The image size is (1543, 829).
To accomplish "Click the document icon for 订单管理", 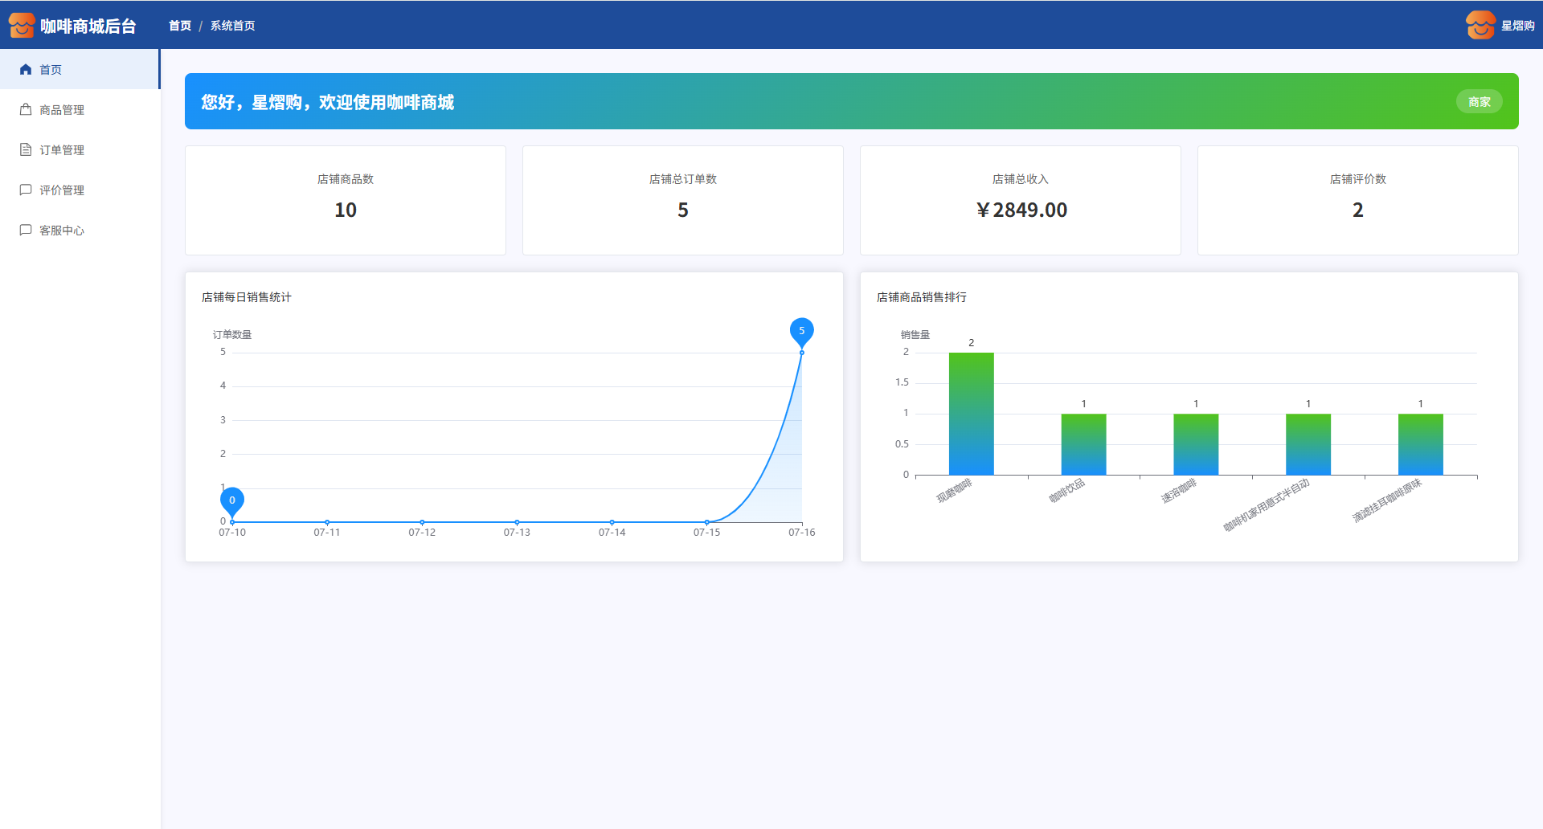I will click(x=26, y=150).
